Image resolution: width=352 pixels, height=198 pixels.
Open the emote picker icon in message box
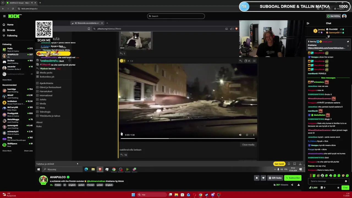[346, 181]
